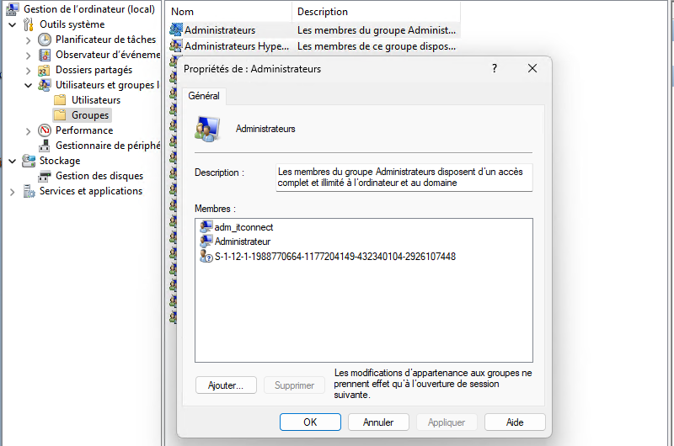This screenshot has height=446, width=674.
Task: Click the Administrateur member icon
Action: (x=206, y=241)
